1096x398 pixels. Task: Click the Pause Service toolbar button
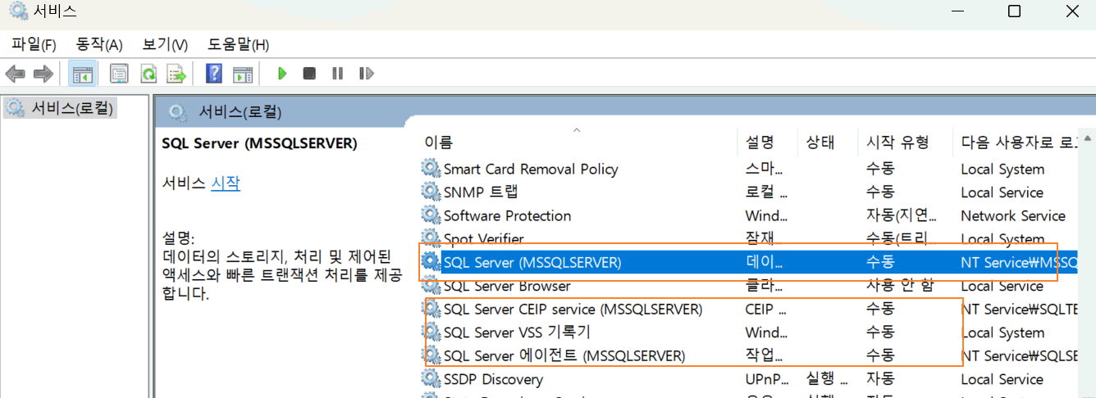[337, 74]
